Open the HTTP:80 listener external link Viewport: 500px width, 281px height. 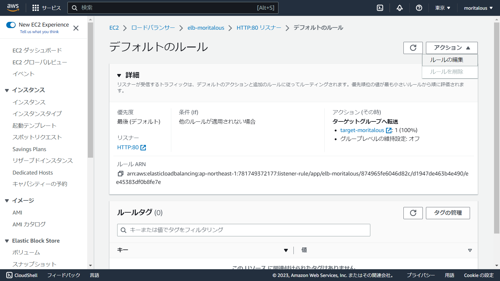point(143,147)
